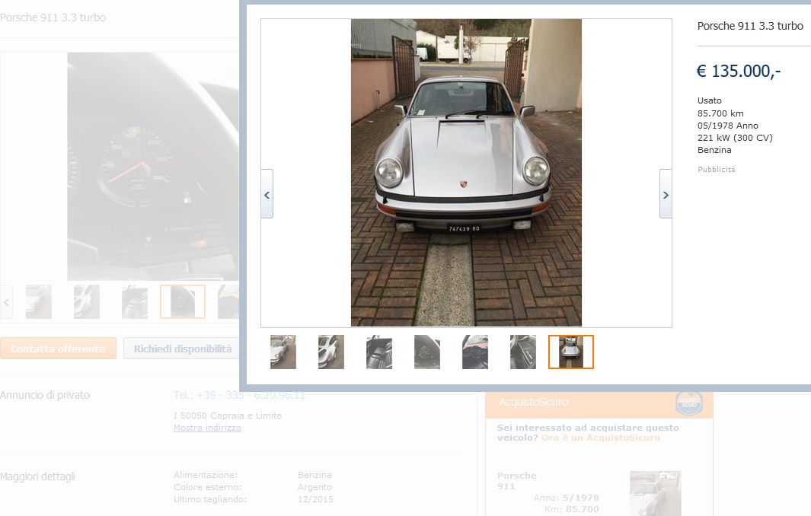Click the 'Sei interessato ad acquistare questo veicolo?' text
Screen dimensions: 811x516
(x=588, y=433)
